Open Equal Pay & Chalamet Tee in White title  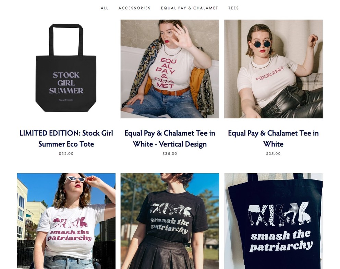(274, 139)
